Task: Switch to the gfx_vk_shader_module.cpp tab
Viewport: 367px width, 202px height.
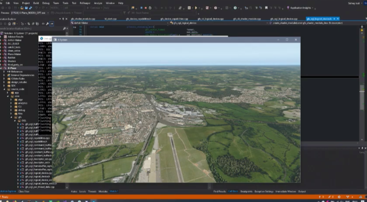Action: point(247,19)
